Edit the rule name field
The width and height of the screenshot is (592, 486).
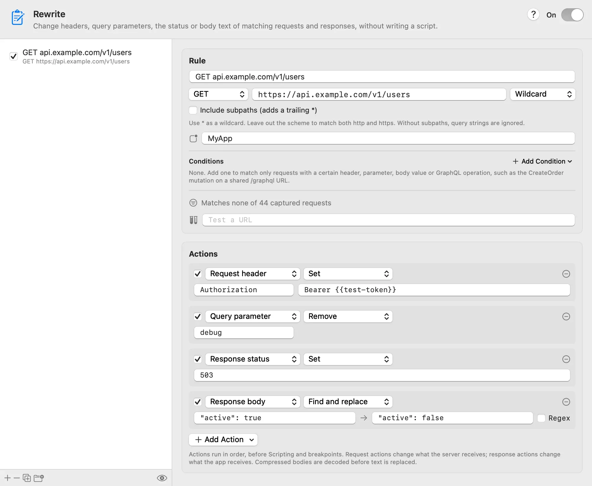pyautogui.click(x=382, y=77)
